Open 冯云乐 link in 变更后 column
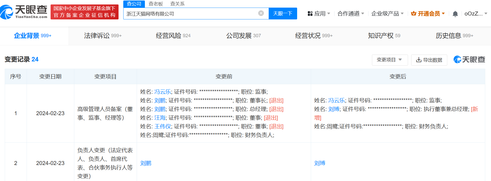This screenshot has width=491, height=181. coord(337,100)
